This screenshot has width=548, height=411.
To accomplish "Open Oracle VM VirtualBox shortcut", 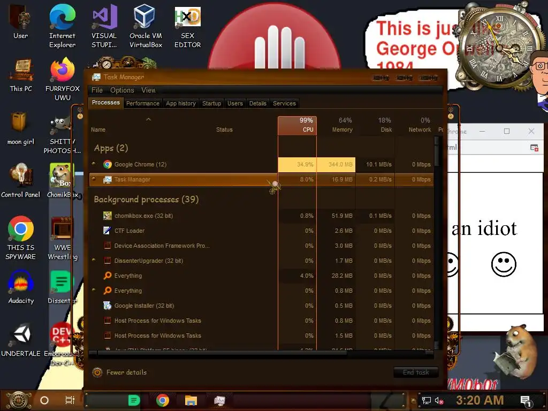I will (x=146, y=26).
